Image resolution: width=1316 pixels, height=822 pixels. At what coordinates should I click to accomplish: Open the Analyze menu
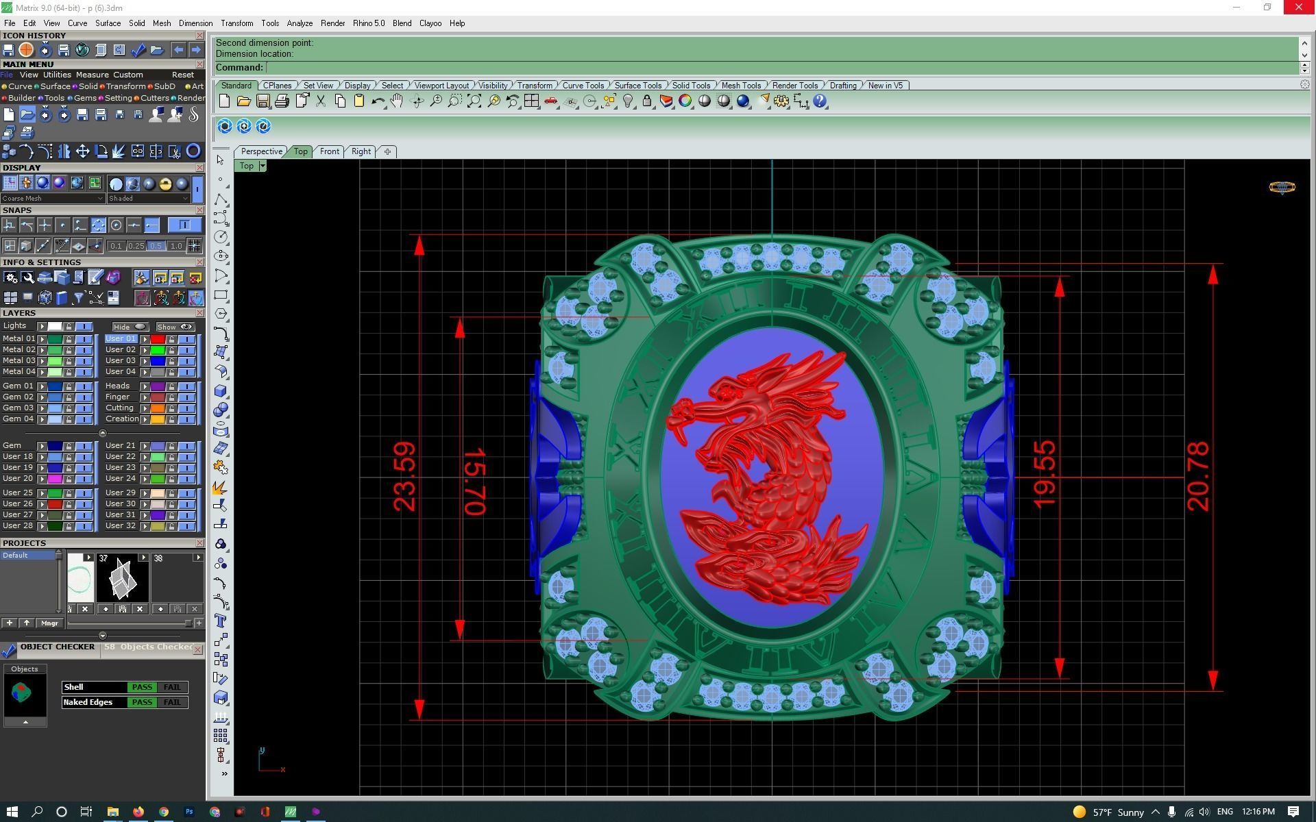[299, 23]
